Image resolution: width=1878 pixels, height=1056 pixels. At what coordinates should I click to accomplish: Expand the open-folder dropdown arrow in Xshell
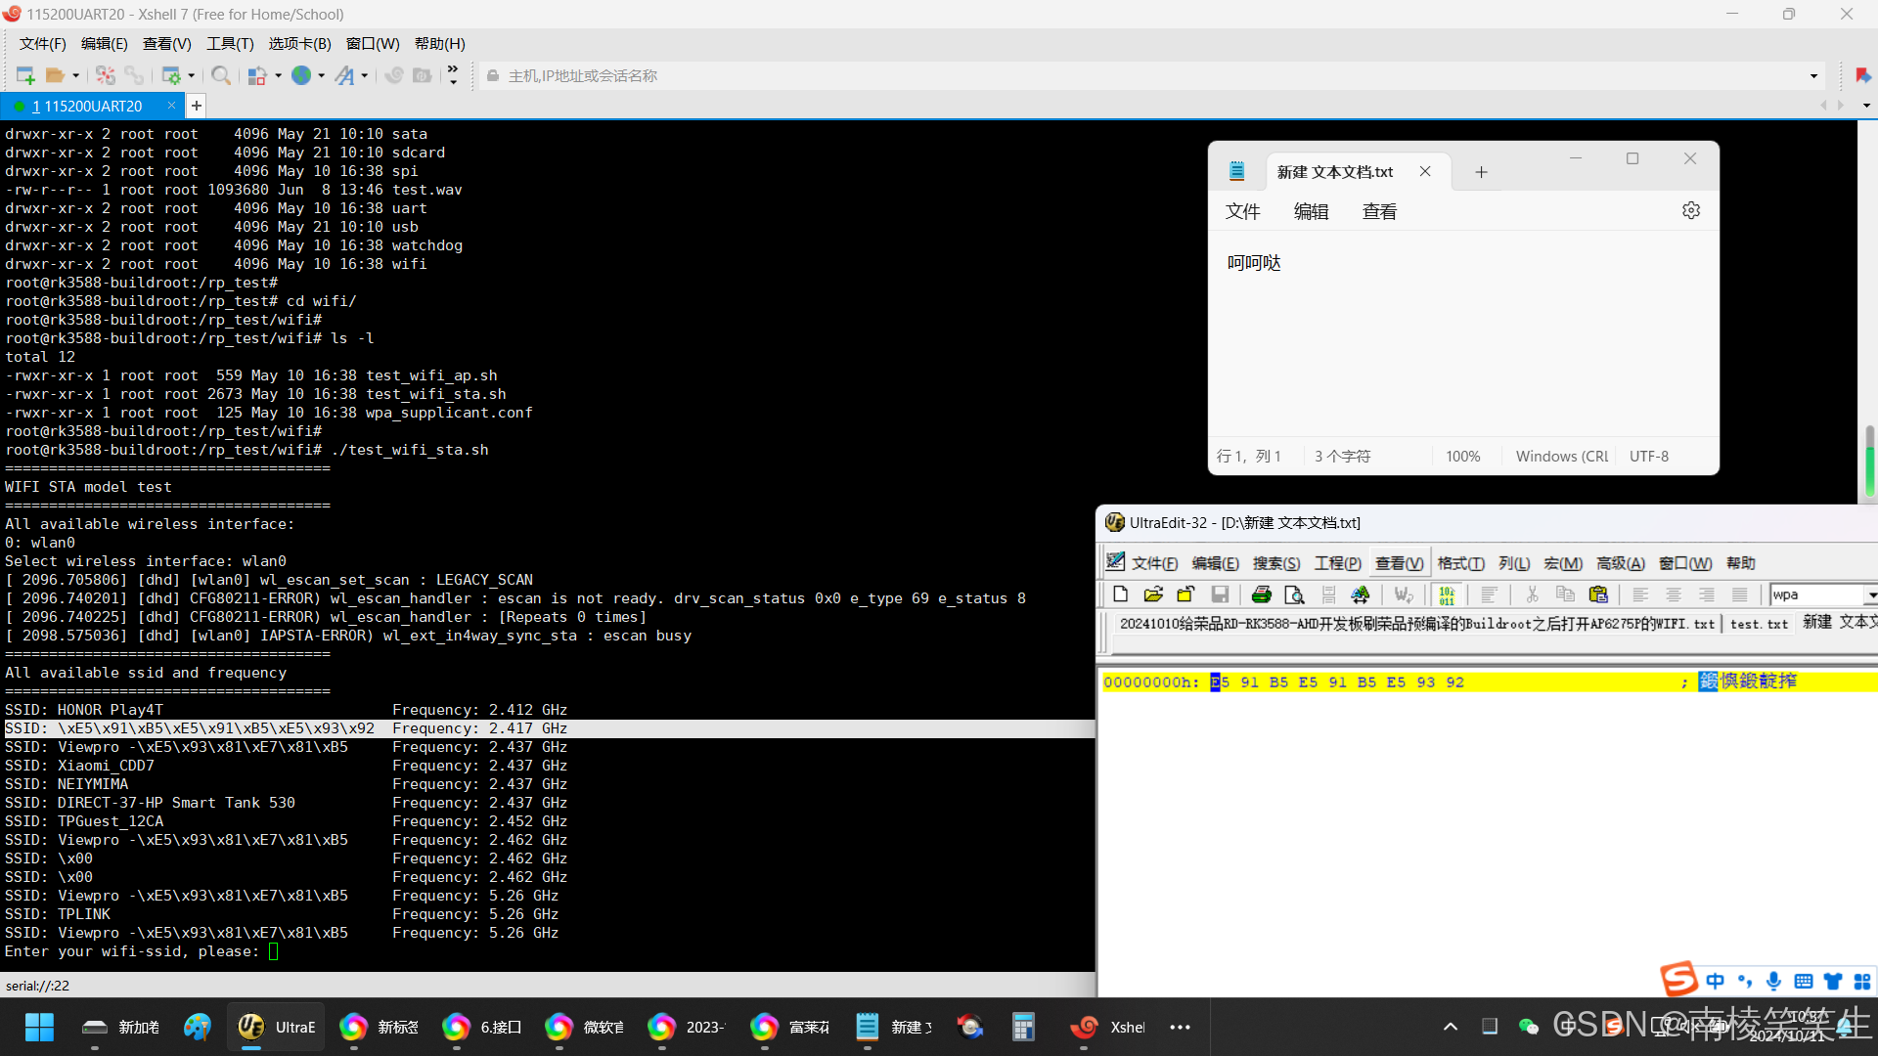point(75,75)
